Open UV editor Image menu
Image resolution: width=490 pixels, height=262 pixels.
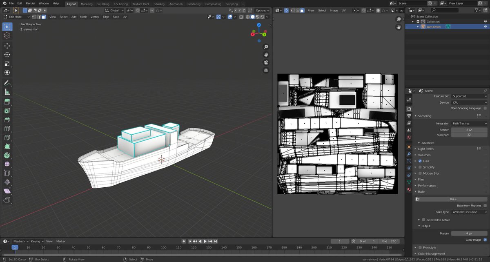[x=334, y=10]
